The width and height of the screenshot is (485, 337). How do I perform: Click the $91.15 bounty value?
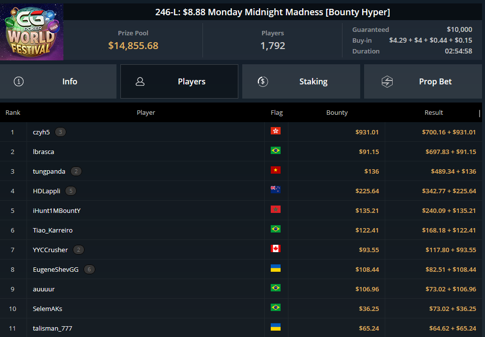click(369, 152)
